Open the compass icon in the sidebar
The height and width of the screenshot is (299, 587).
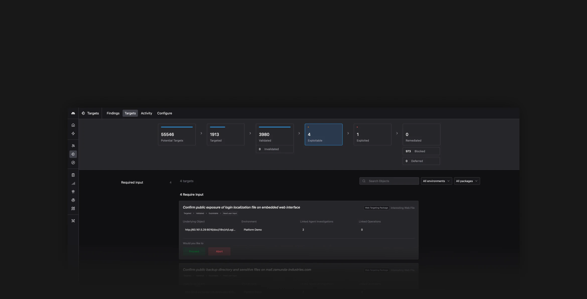(x=73, y=163)
